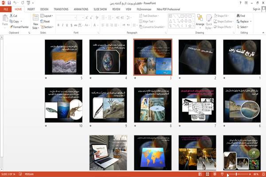Toggle numbered list button
The image size is (266, 177).
click(x=110, y=17)
